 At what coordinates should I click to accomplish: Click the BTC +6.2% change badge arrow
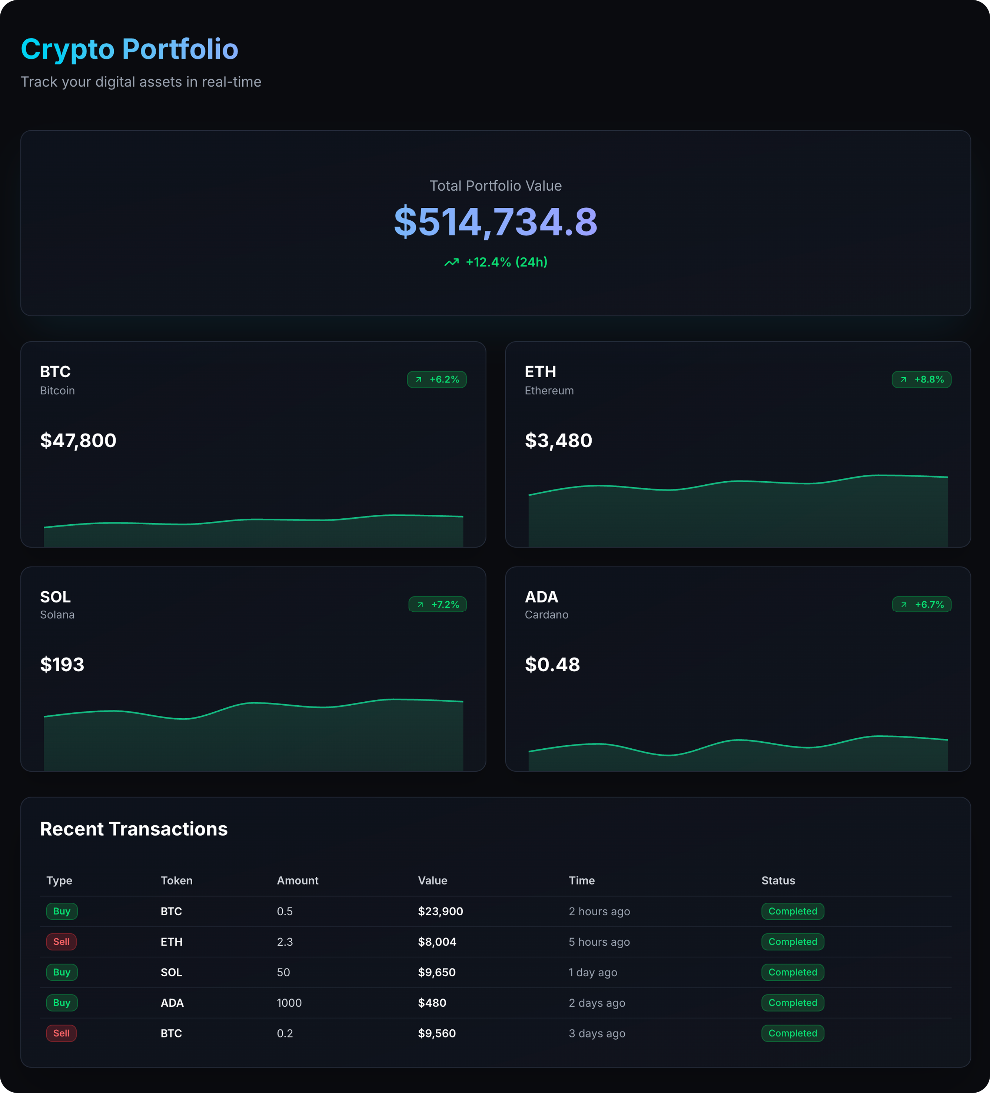point(419,380)
